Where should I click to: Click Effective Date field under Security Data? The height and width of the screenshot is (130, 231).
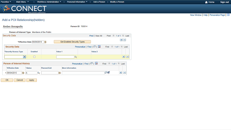click(x=38, y=42)
